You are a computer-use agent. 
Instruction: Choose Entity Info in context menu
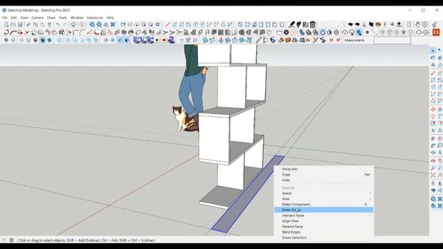pyautogui.click(x=324, y=169)
